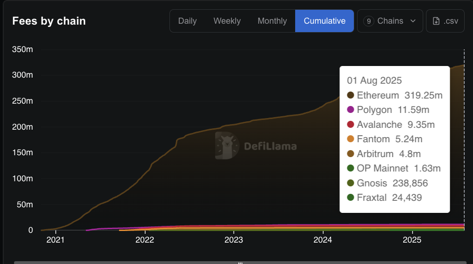The width and height of the screenshot is (473, 264).
Task: Click the Arbitrum 4.8m tooltip value
Action: 410,154
